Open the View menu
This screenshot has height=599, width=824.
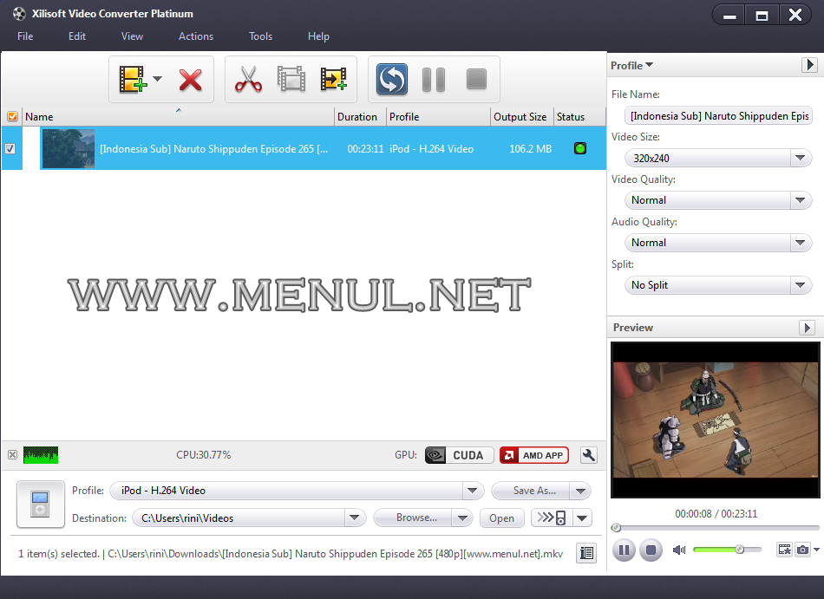tap(132, 36)
